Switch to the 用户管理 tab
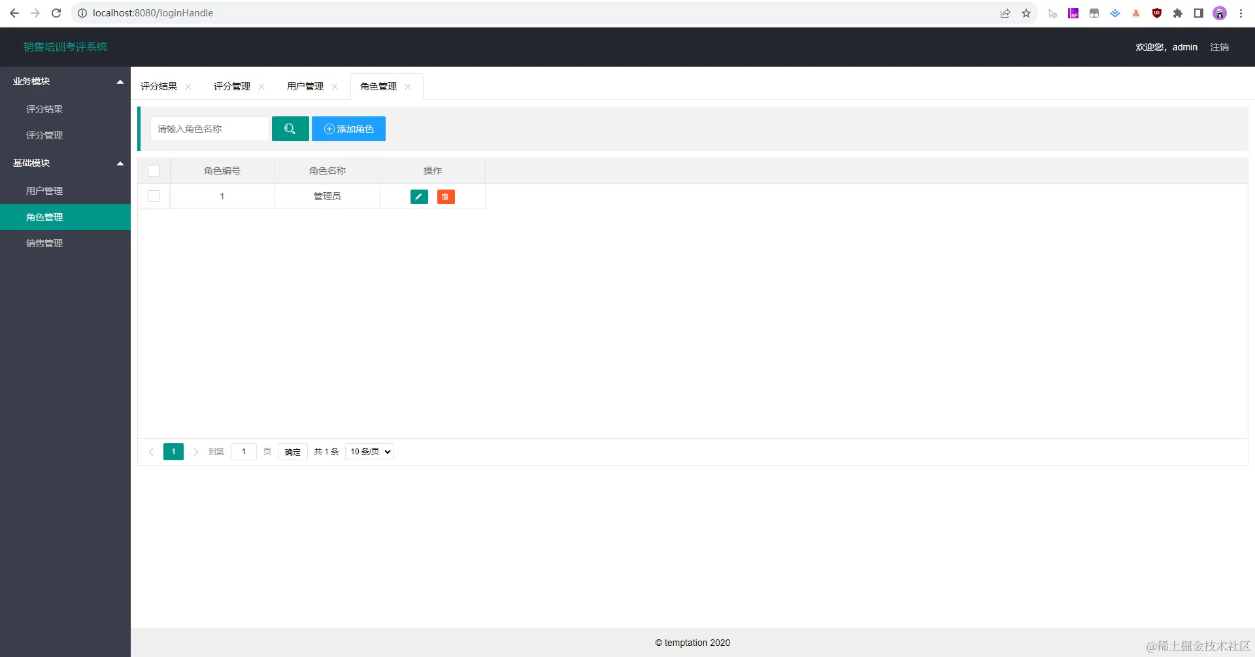Screen dimensions: 1255x657 [x=305, y=86]
